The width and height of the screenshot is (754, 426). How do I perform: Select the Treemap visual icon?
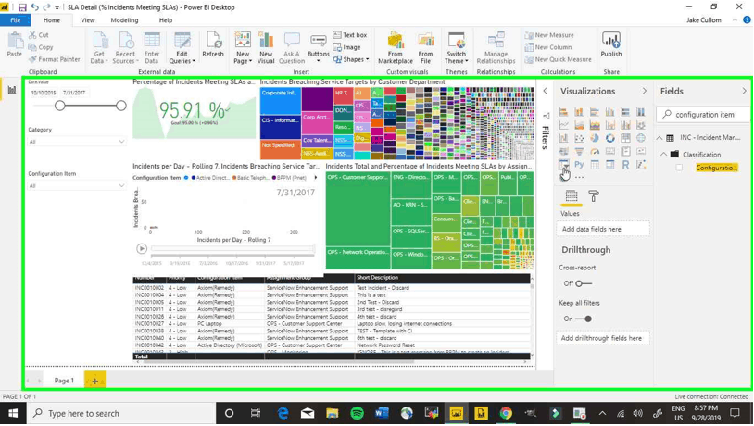coord(625,138)
